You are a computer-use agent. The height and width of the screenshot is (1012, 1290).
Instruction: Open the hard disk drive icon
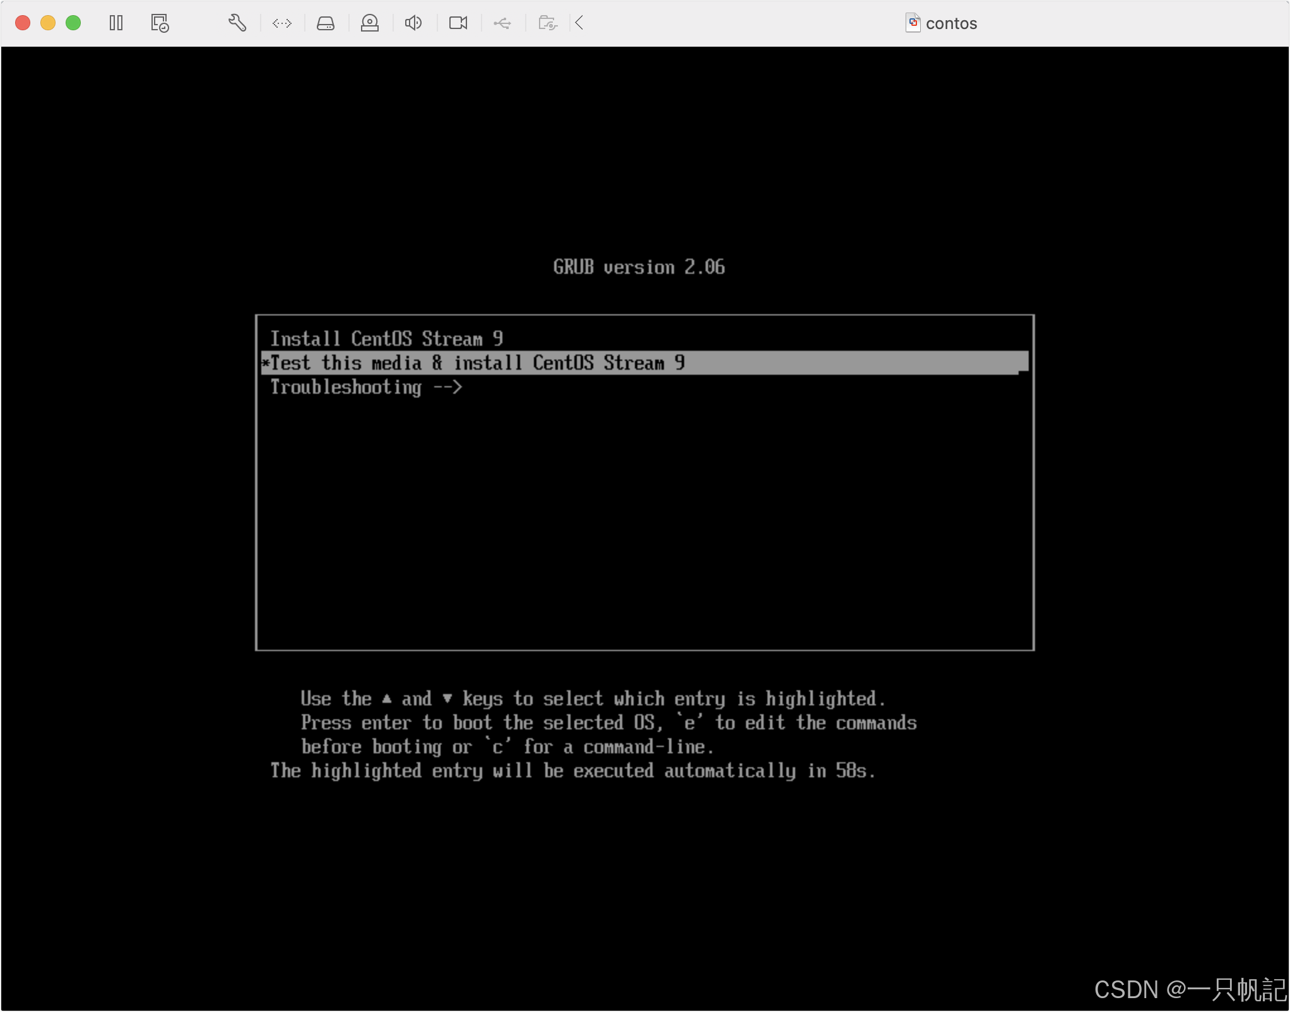coord(326,23)
